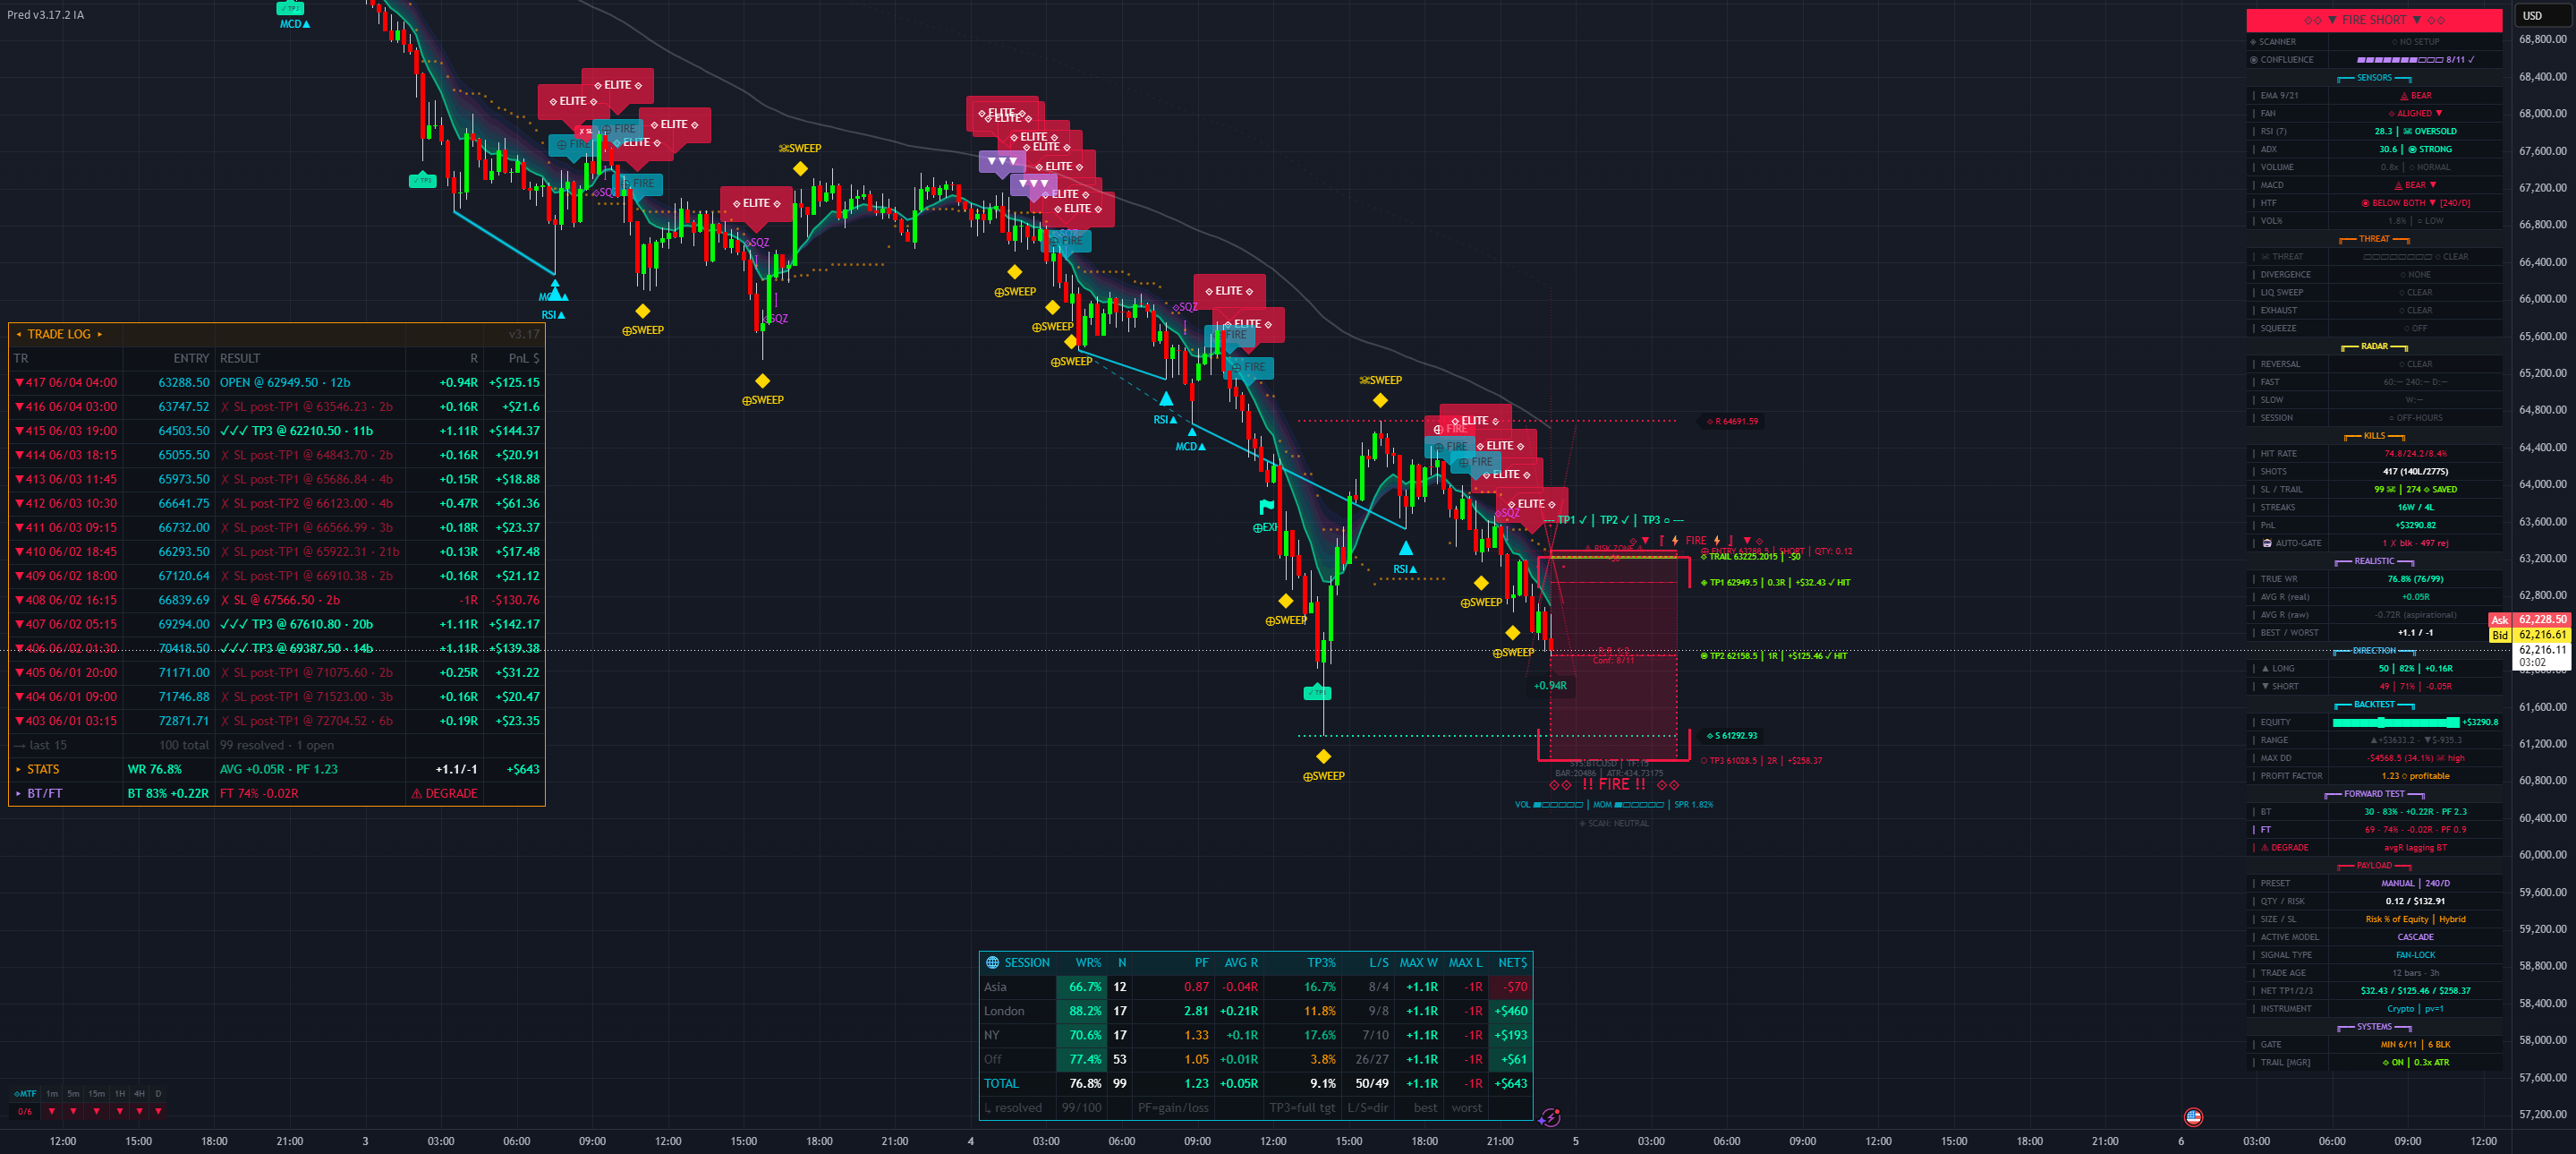The width and height of the screenshot is (2576, 1154).
Task: Select the !! FIRE !! alert label on chart
Action: 1613,784
